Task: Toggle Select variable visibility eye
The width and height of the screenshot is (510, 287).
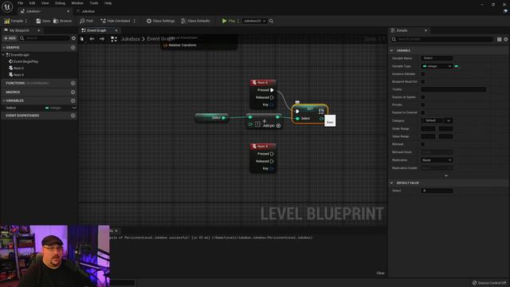Action: tap(74, 108)
